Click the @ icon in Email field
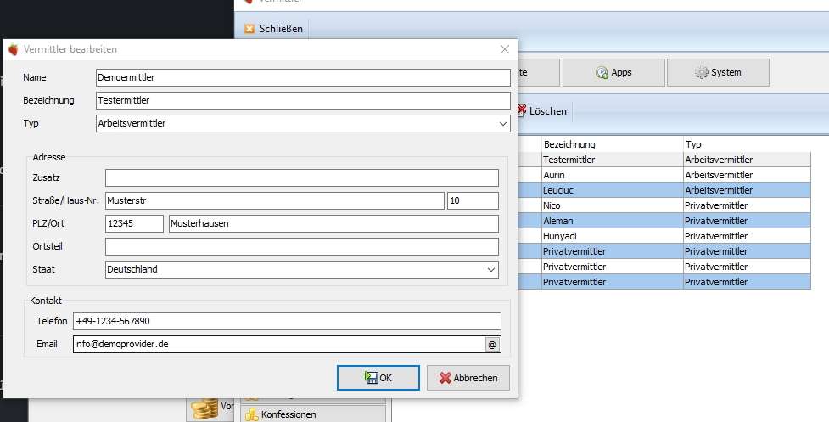829x422 pixels. [492, 344]
